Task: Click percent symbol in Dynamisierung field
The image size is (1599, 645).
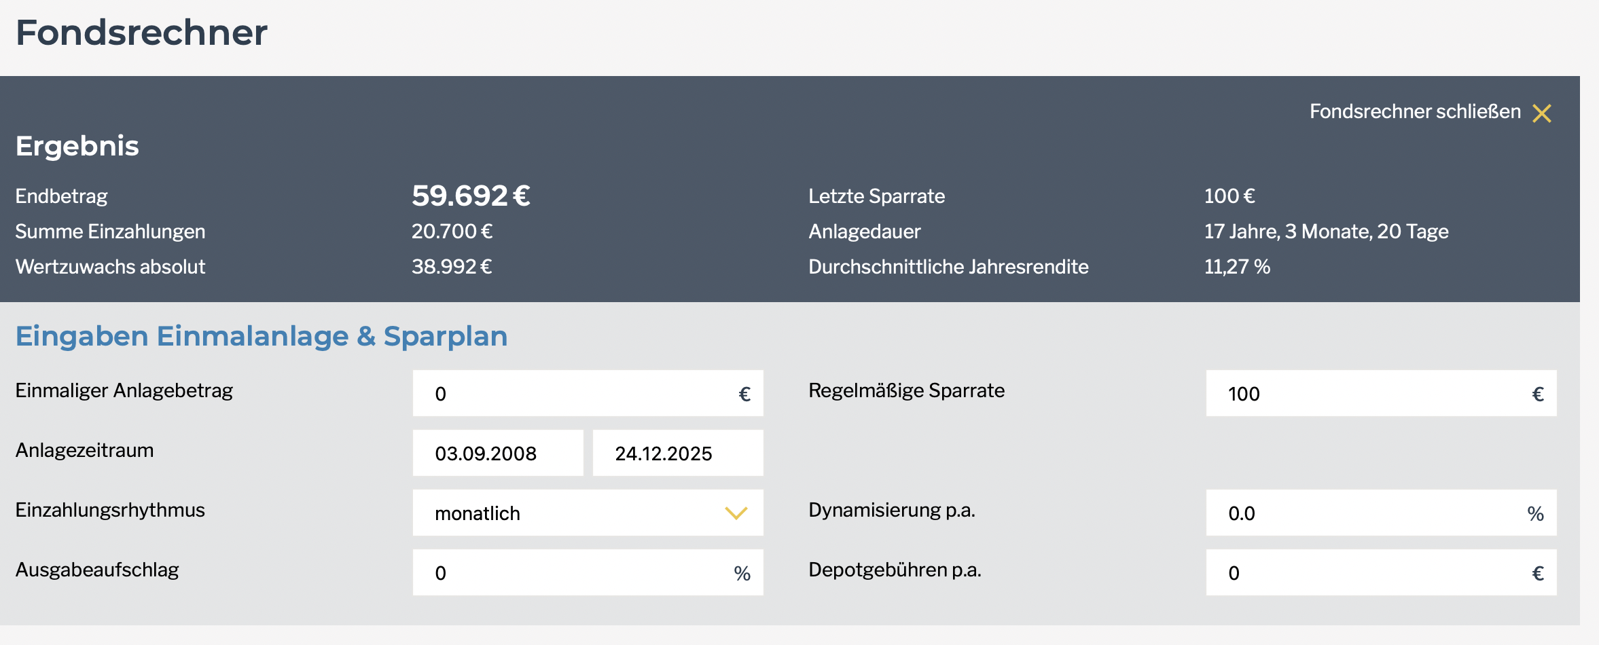Action: pos(1535,514)
